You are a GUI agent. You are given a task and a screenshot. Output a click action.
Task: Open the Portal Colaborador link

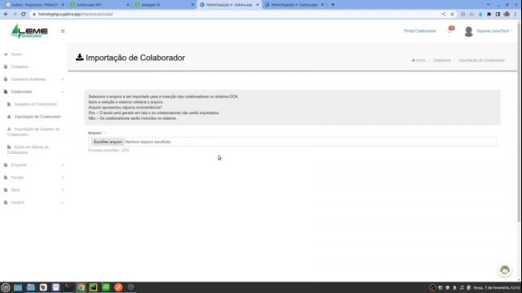pyautogui.click(x=419, y=31)
